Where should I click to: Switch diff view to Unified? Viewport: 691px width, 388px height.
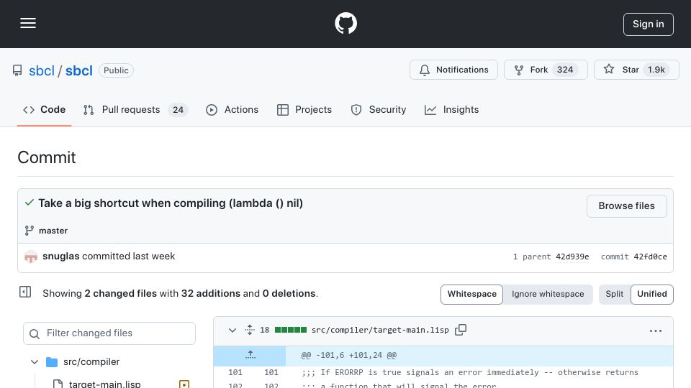click(652, 295)
